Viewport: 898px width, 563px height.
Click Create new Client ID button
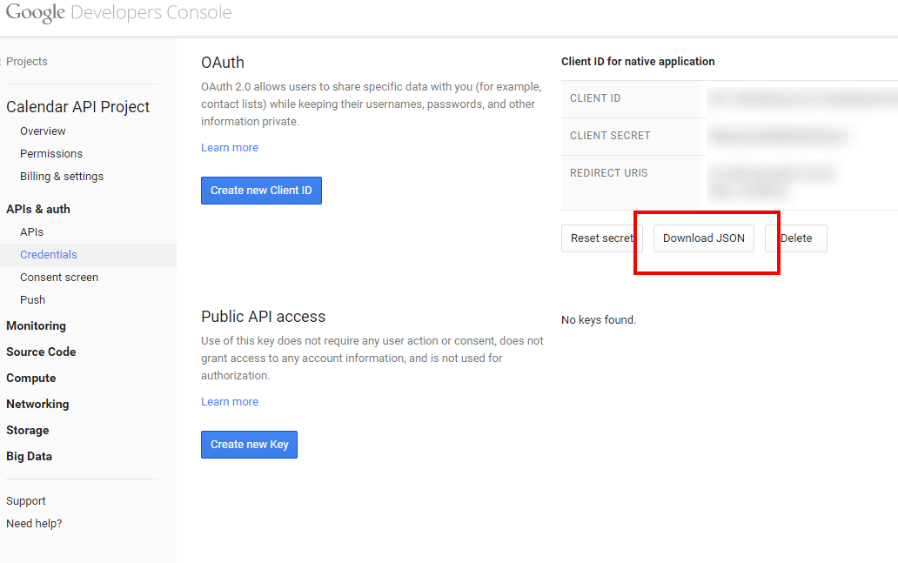(261, 191)
